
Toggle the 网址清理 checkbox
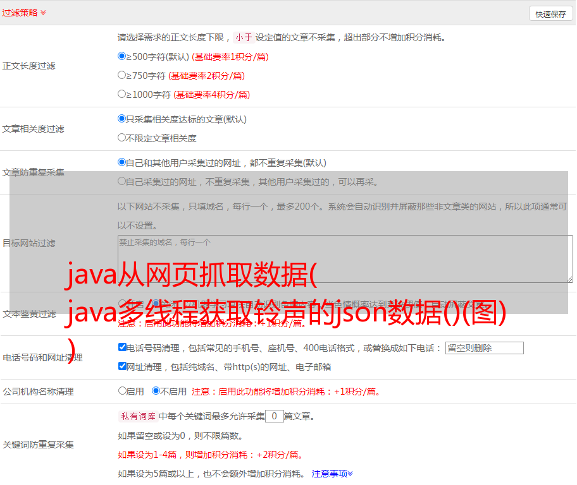tap(122, 366)
